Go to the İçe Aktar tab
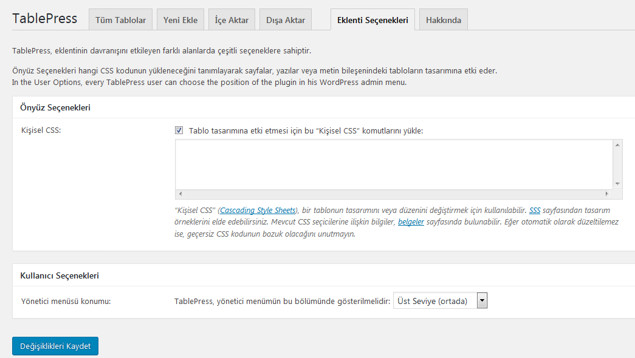Image resolution: width=635 pixels, height=358 pixels. [232, 20]
